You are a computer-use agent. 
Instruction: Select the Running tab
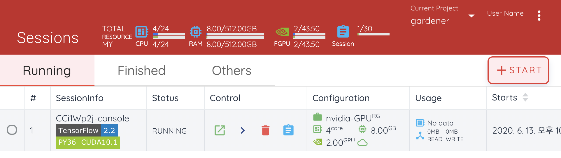point(47,71)
